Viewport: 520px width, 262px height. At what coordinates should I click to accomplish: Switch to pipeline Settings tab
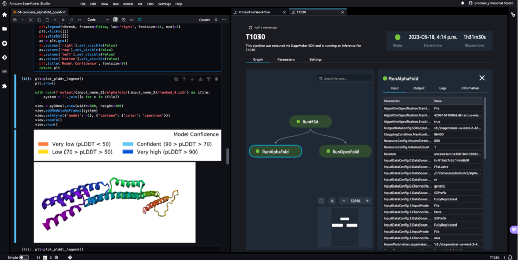pyautogui.click(x=315, y=60)
